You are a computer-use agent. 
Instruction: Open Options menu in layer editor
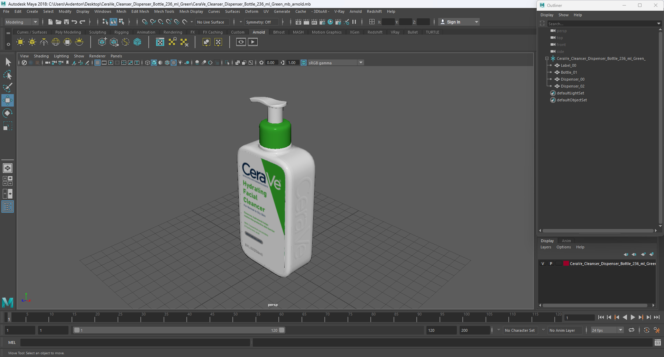(563, 247)
